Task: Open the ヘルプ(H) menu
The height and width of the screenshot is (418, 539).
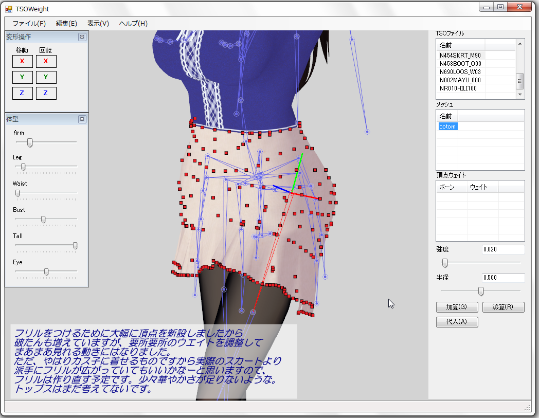Action: 133,24
